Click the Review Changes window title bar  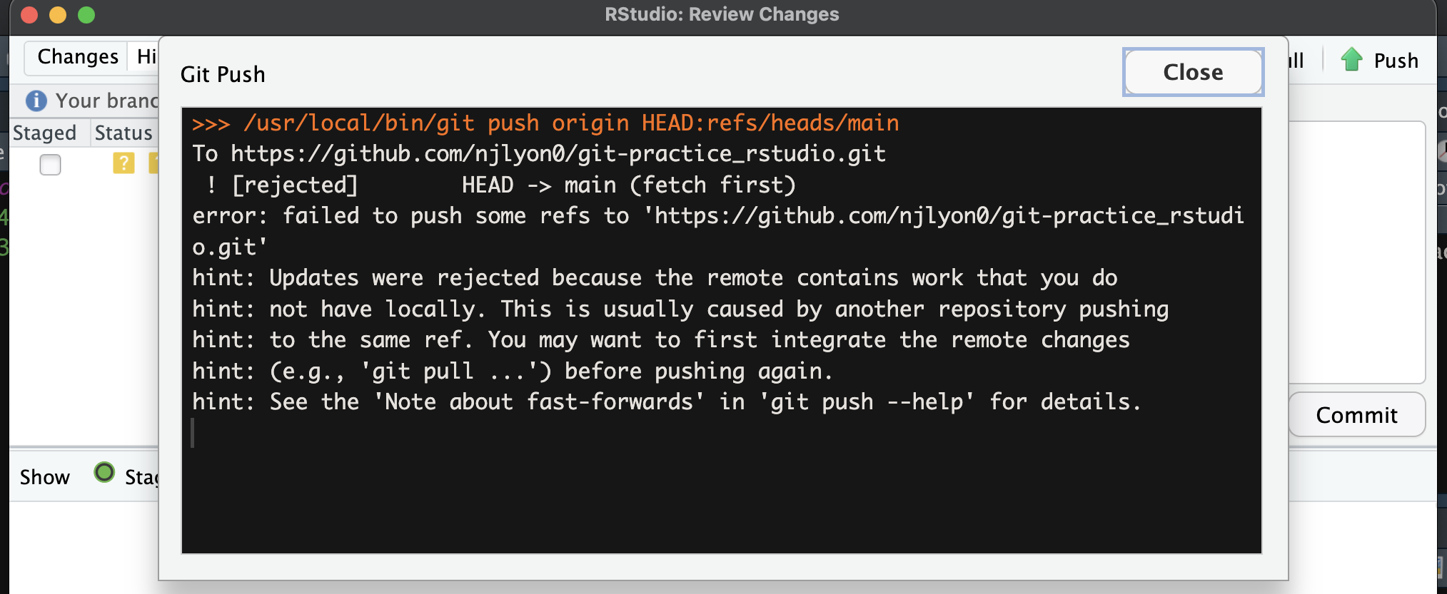[x=723, y=14]
